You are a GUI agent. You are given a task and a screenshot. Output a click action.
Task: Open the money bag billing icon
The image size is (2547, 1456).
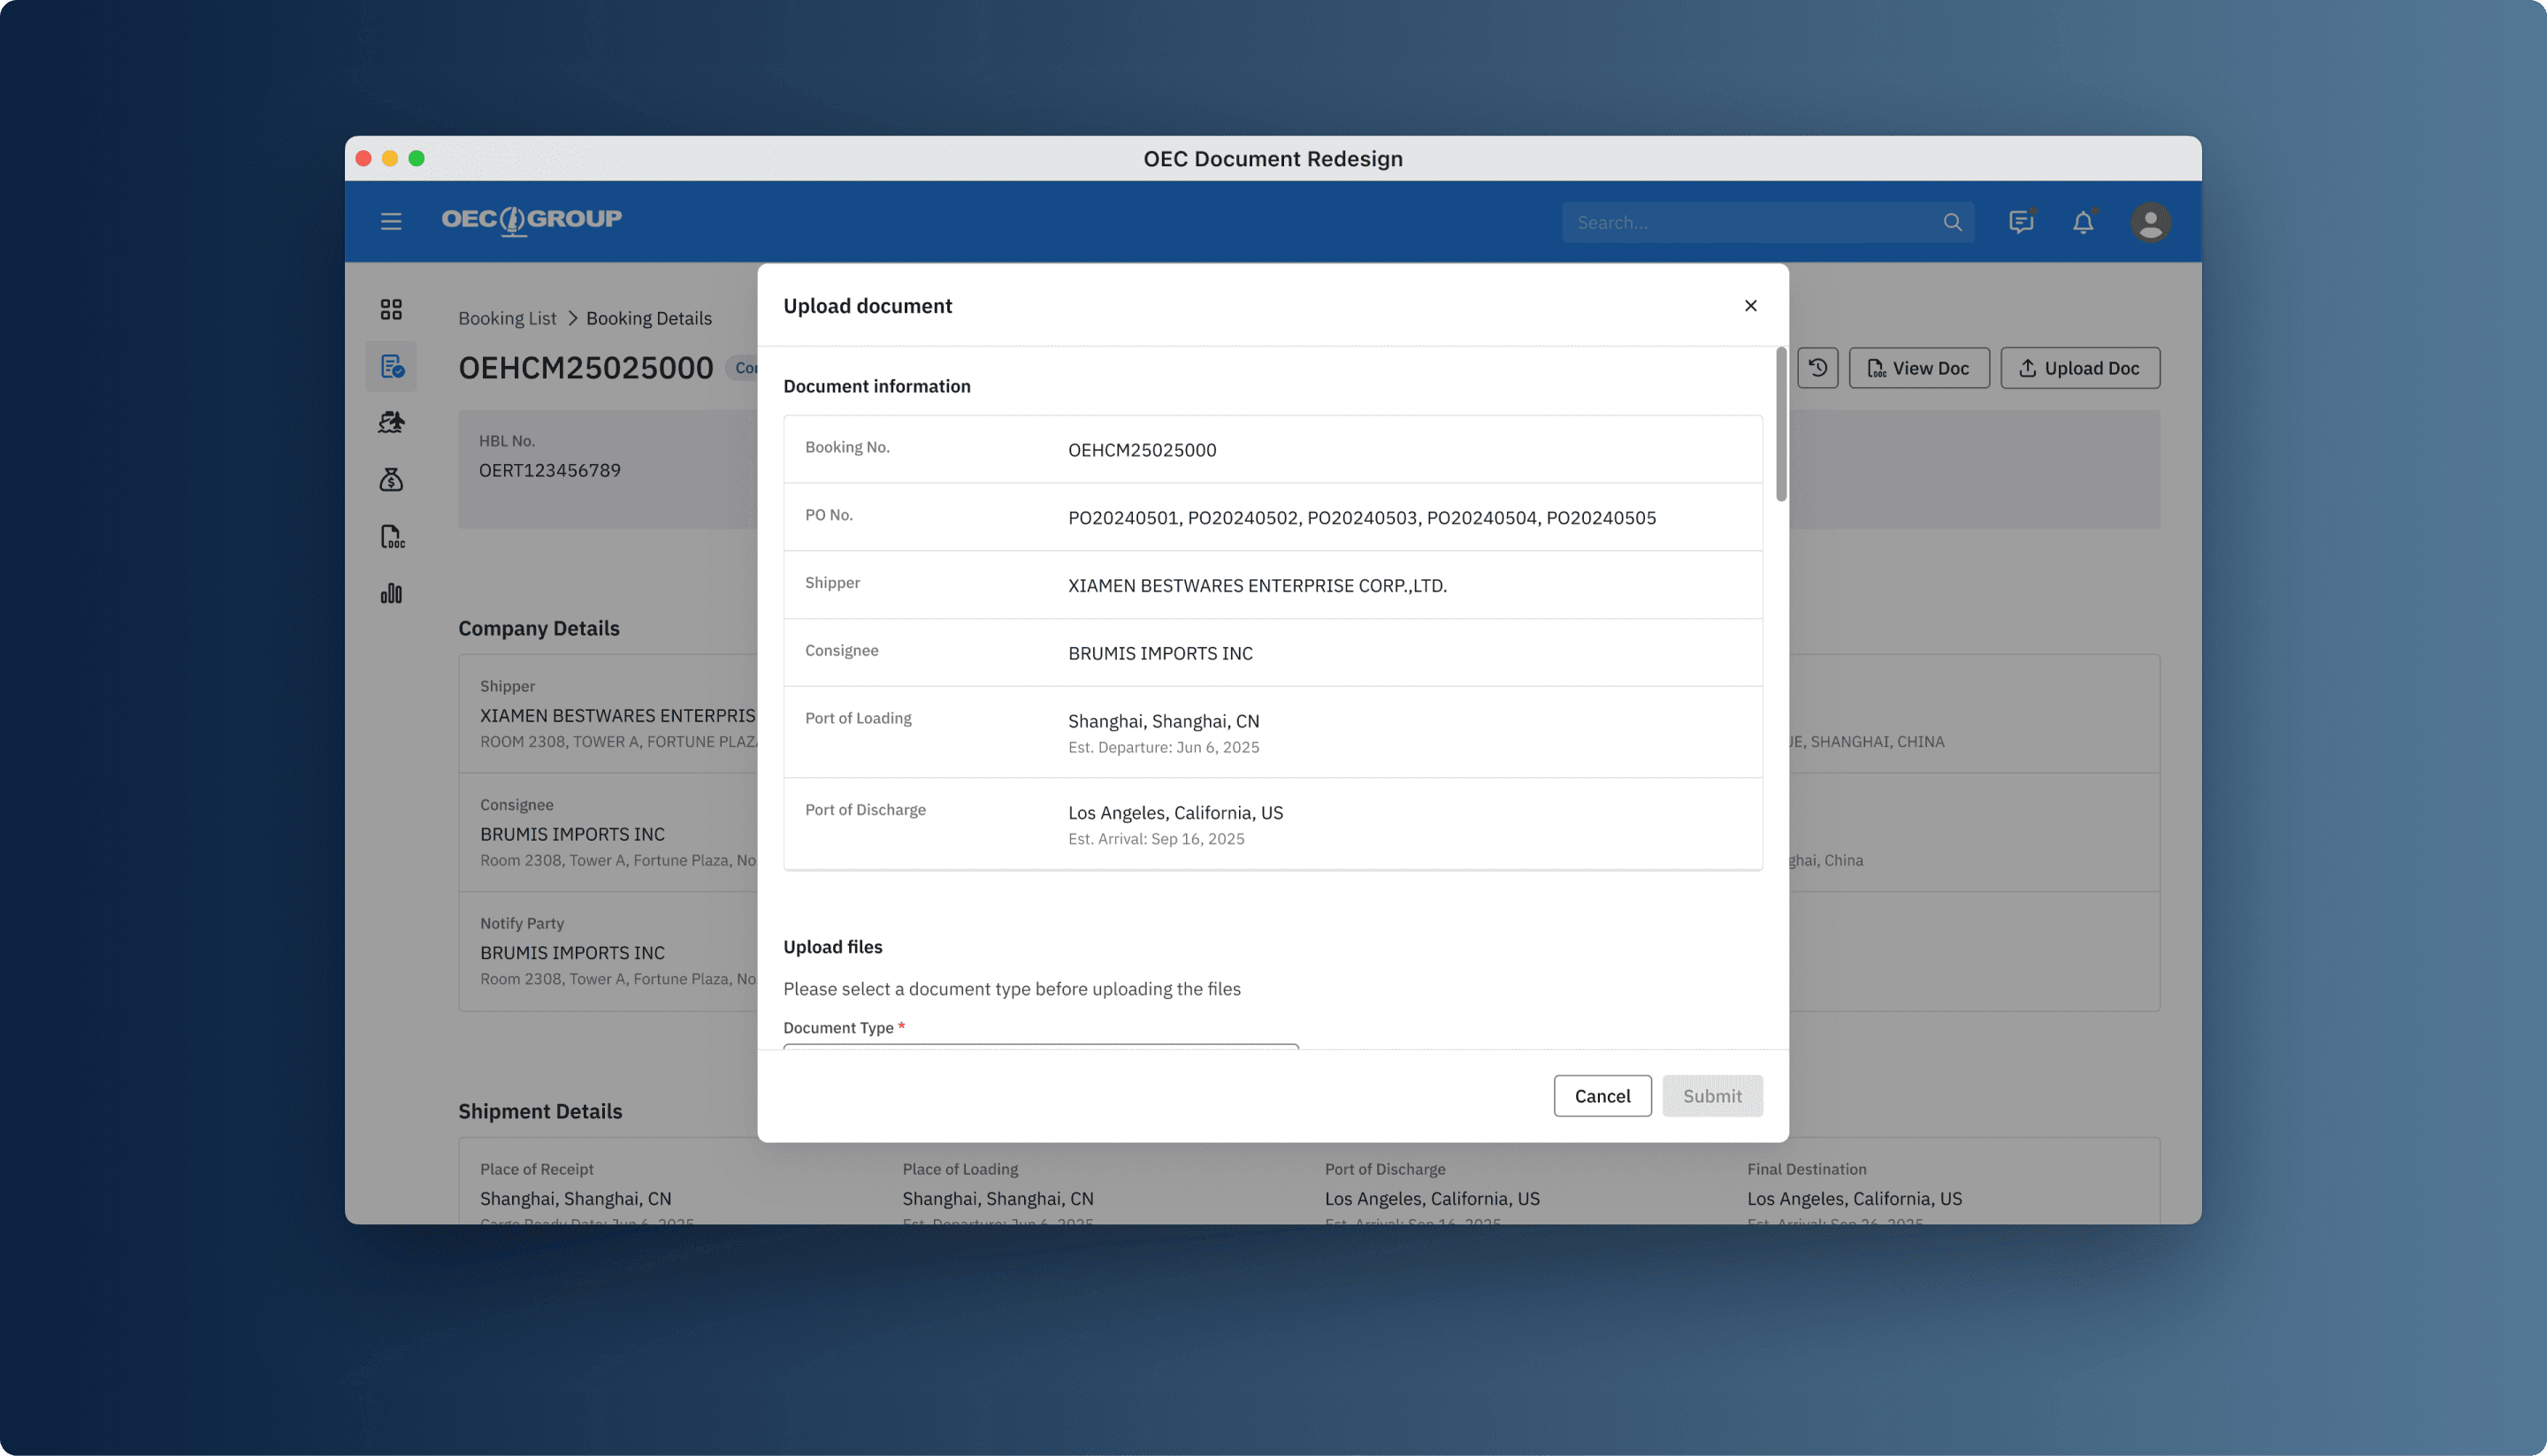[391, 480]
